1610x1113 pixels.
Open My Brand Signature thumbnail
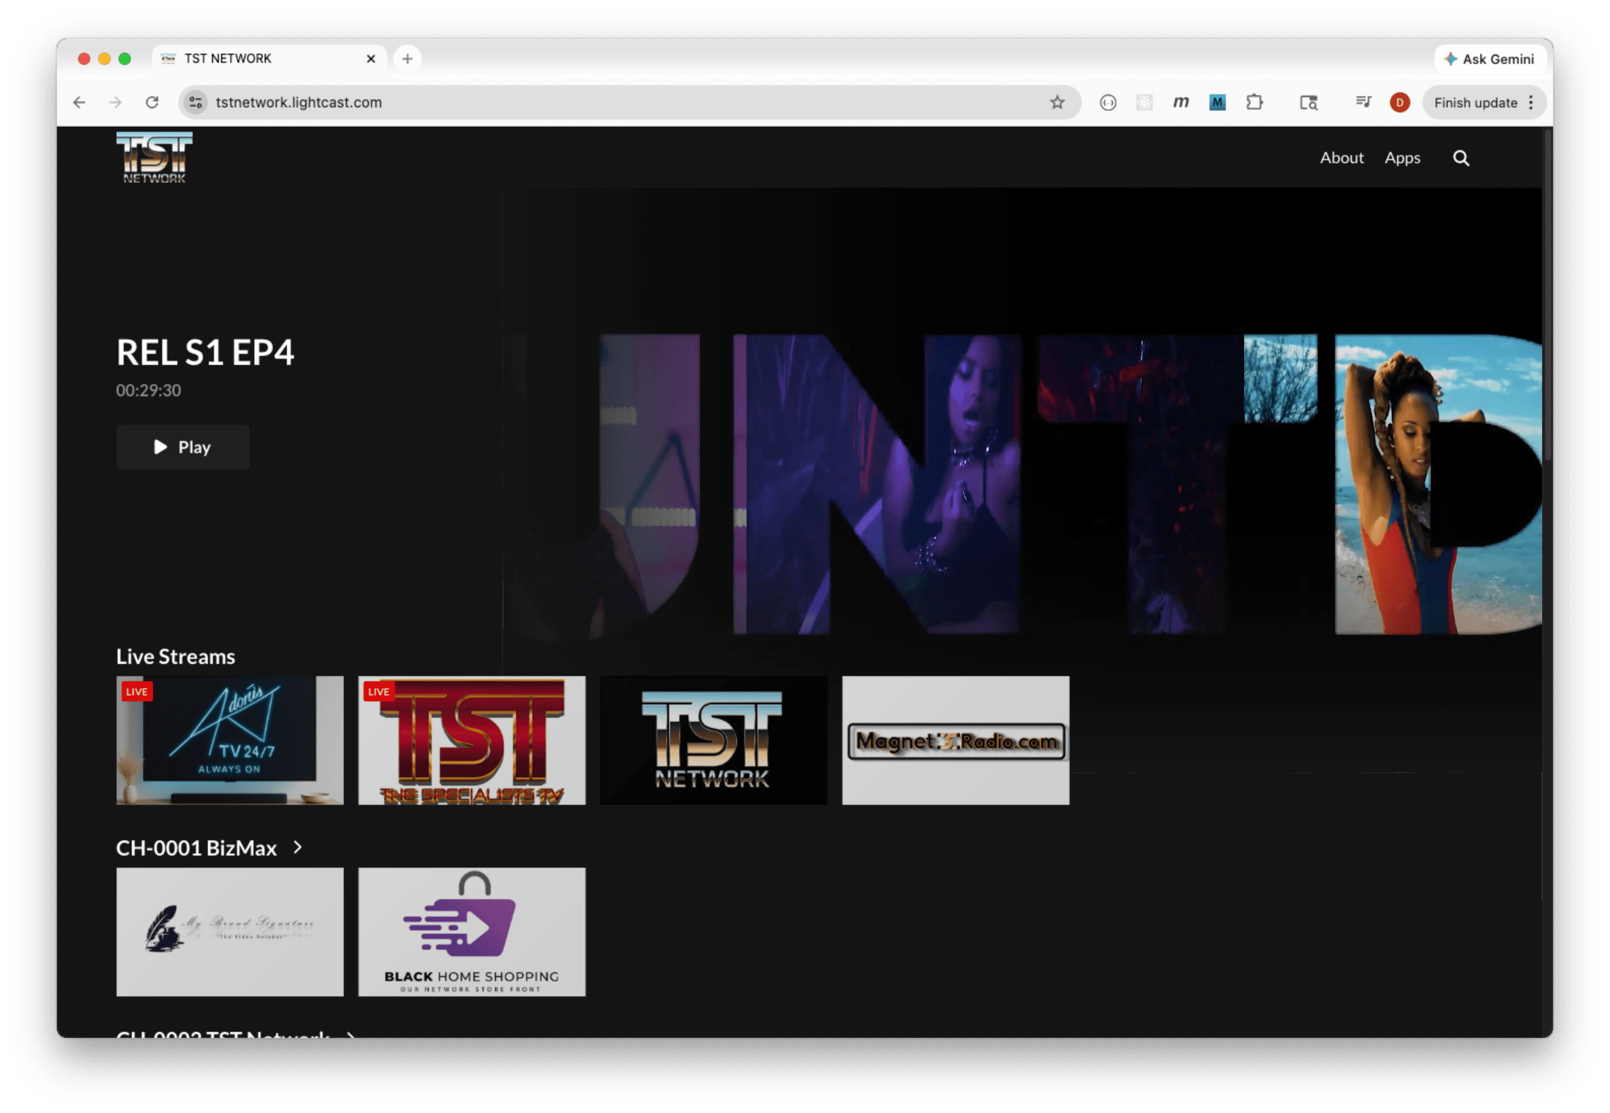point(230,932)
